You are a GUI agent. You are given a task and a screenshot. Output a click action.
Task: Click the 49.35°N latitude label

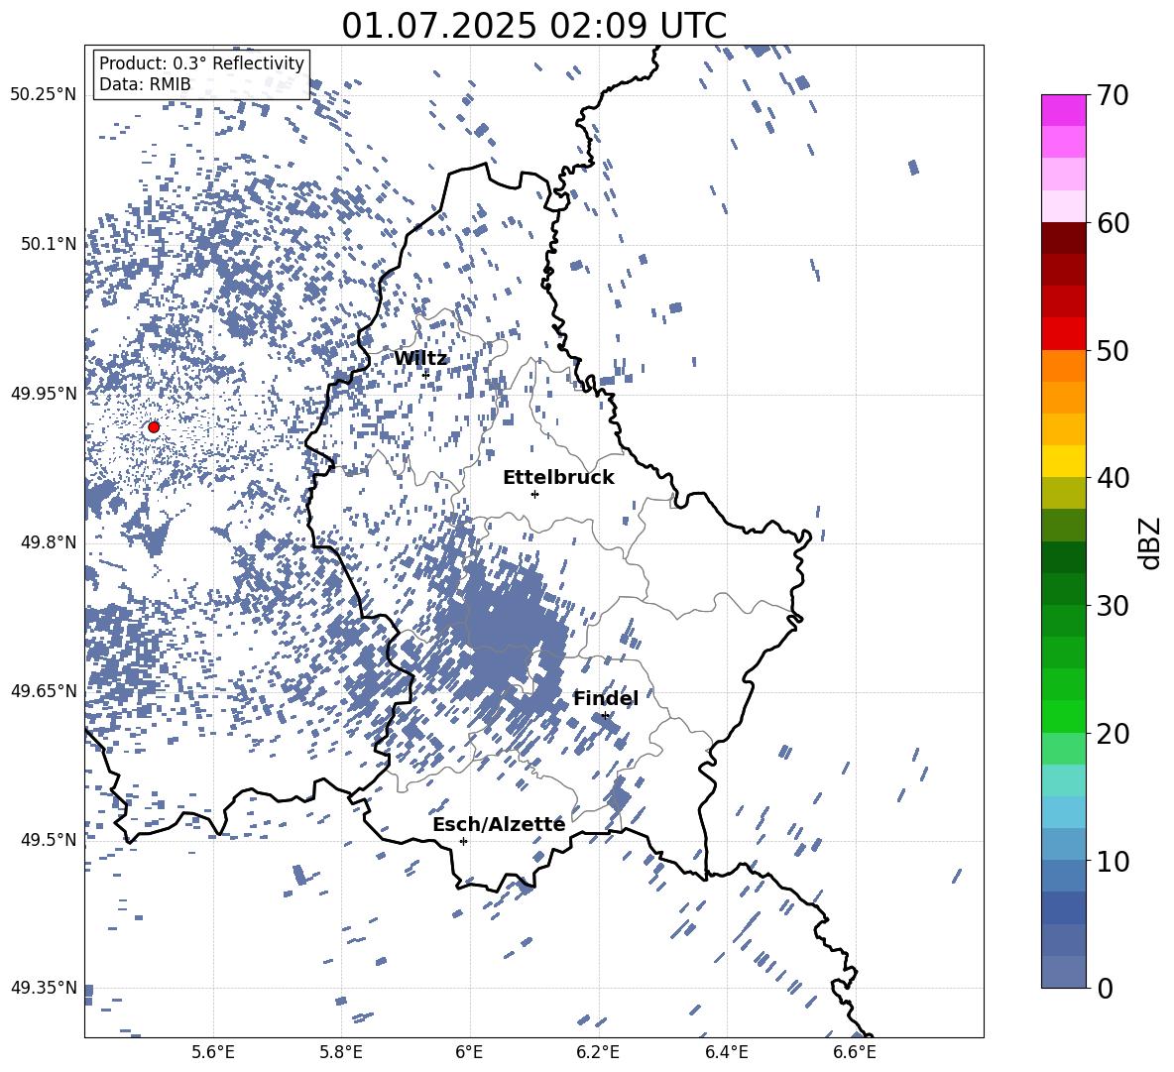[44, 988]
